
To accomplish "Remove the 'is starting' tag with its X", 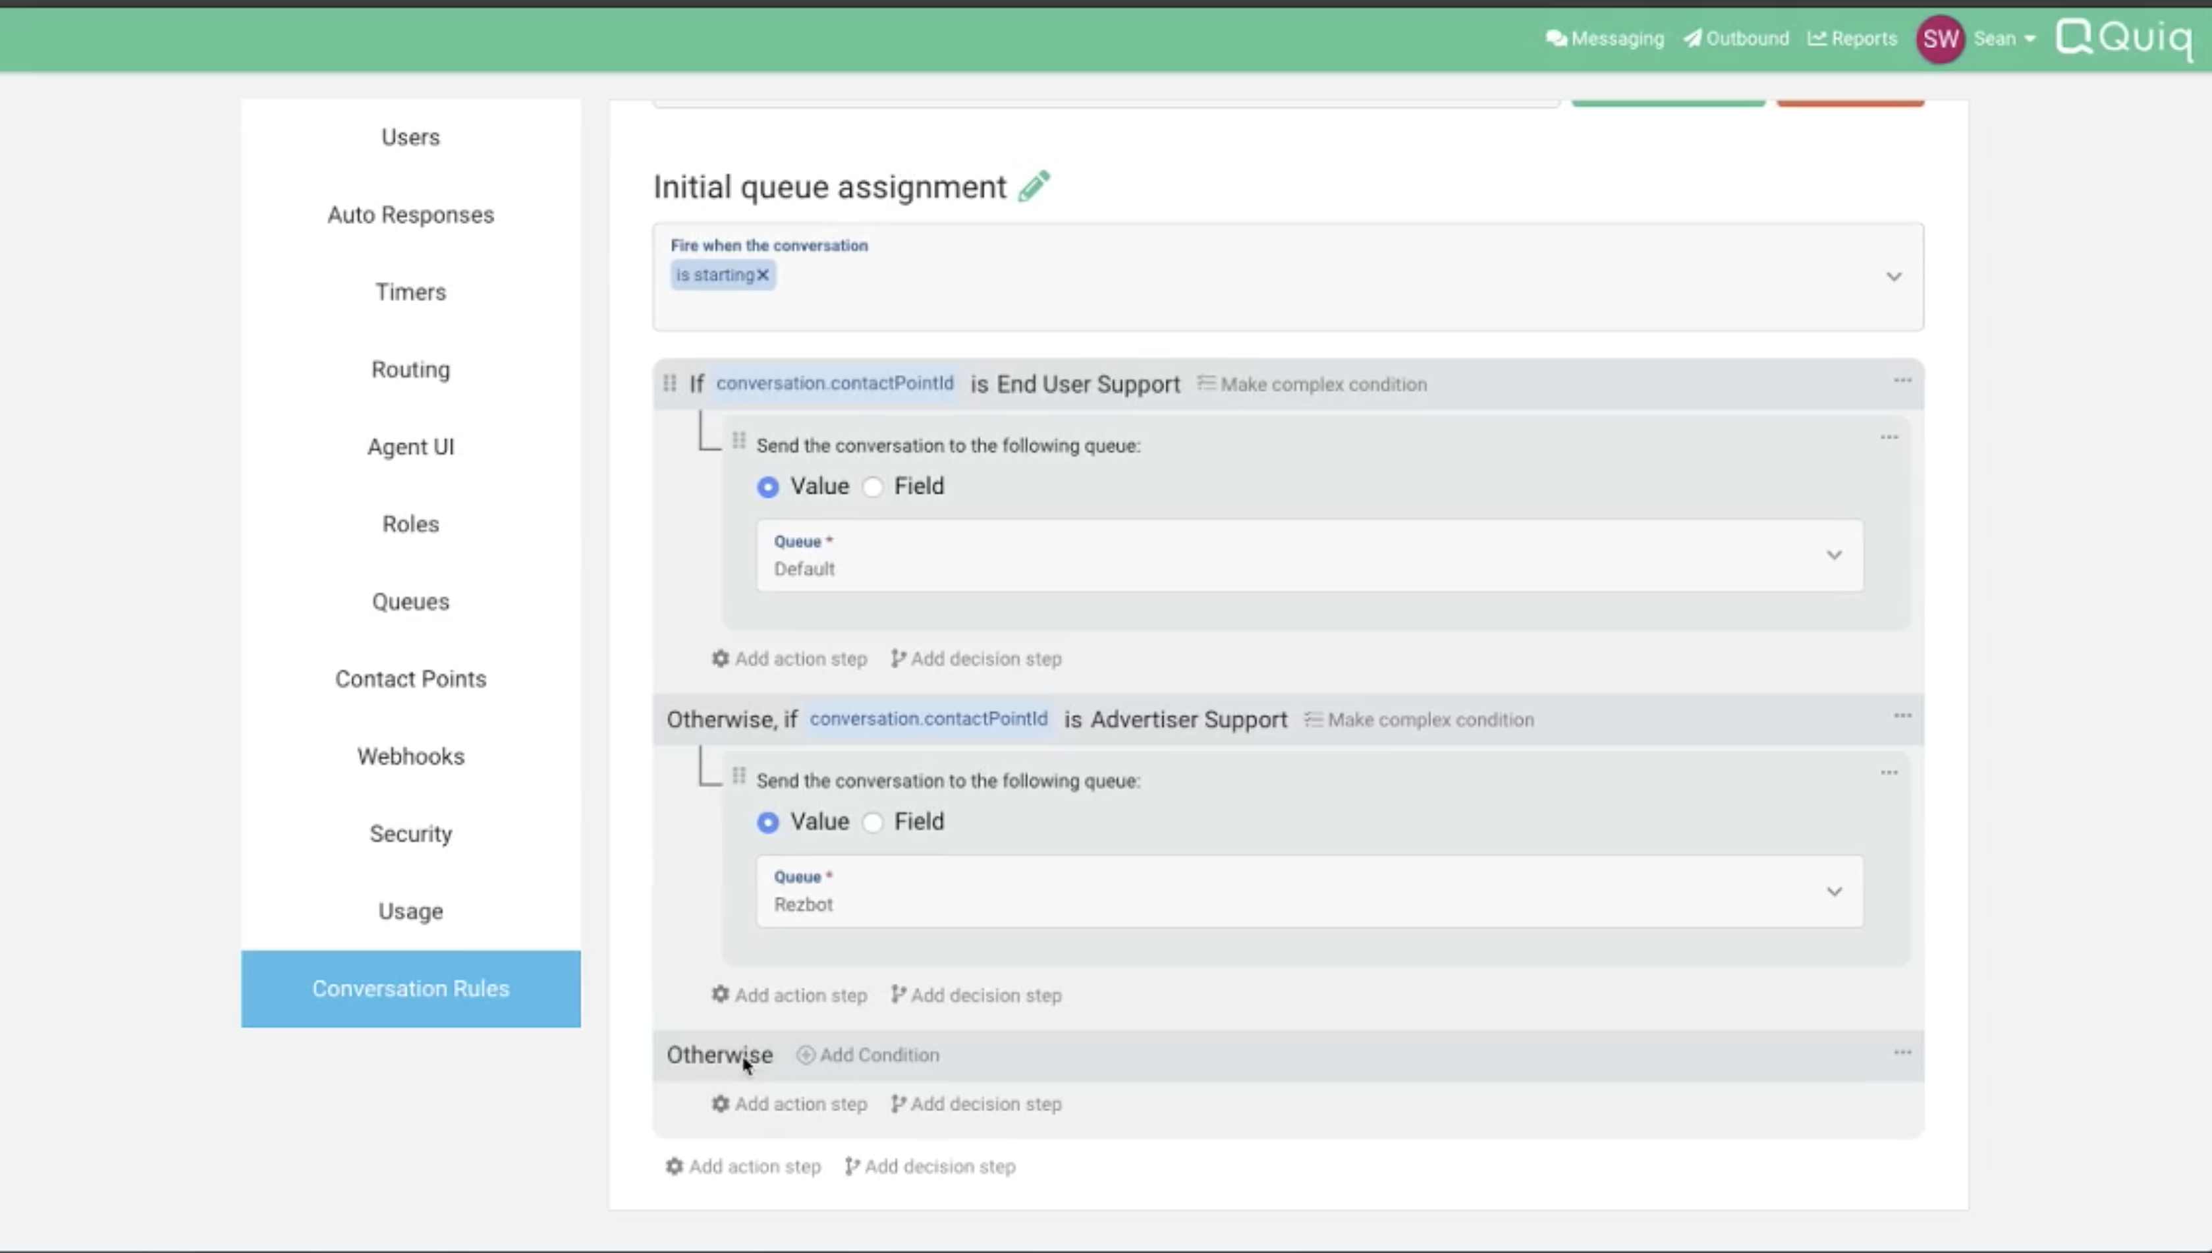I will tap(762, 275).
